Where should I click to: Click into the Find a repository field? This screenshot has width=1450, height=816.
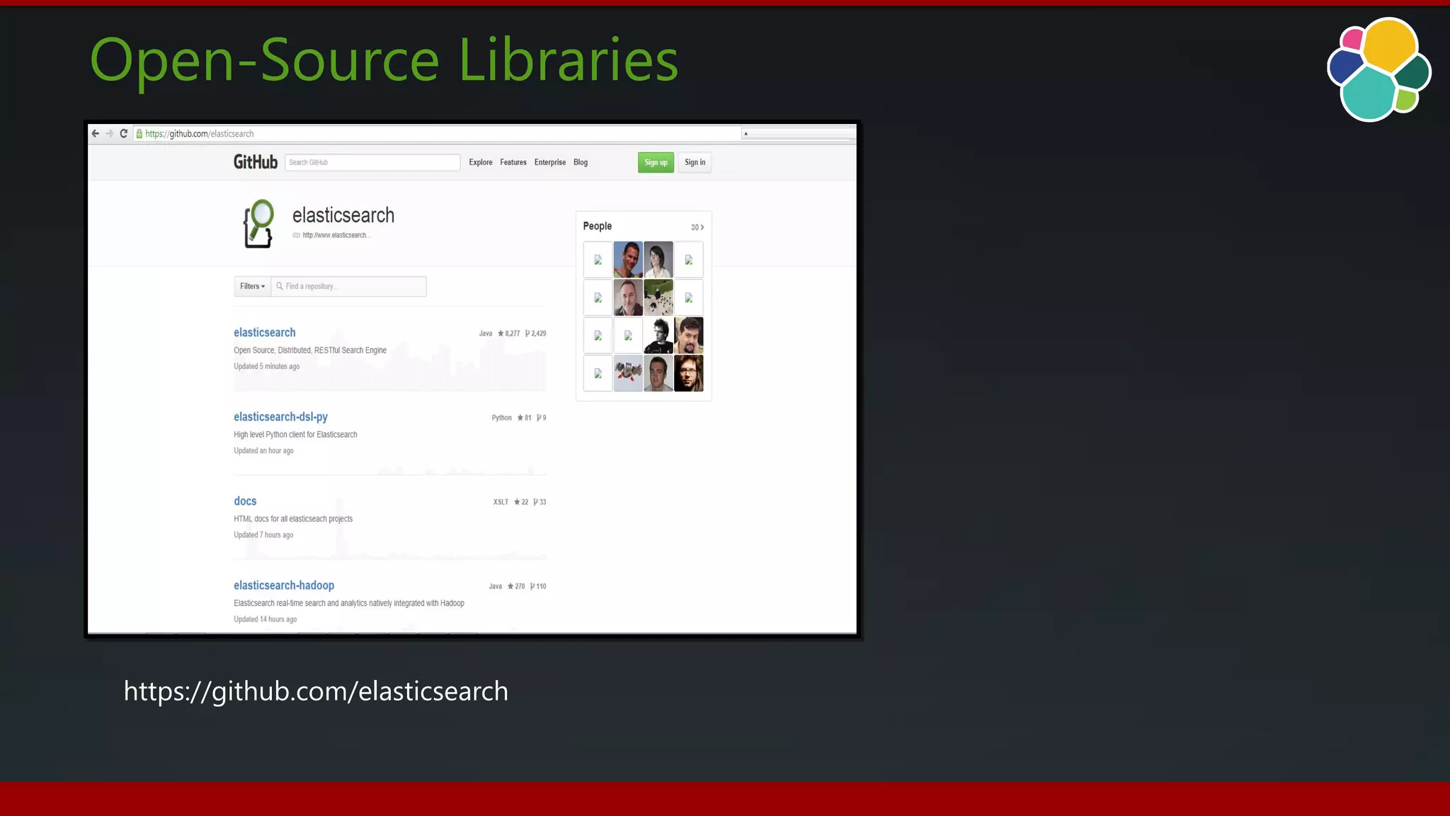pyautogui.click(x=349, y=286)
